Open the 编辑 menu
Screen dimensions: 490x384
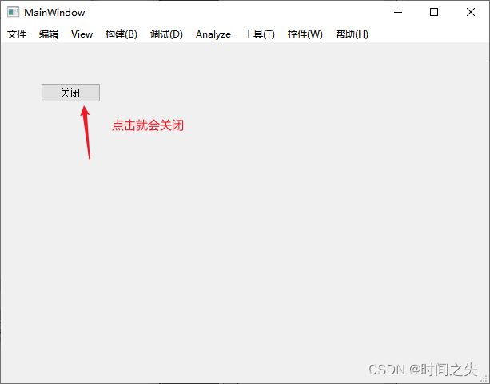(x=49, y=34)
